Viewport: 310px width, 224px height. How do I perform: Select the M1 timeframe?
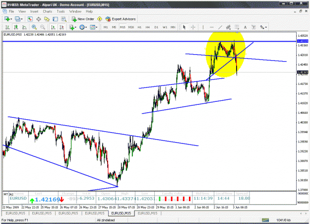(106, 27)
